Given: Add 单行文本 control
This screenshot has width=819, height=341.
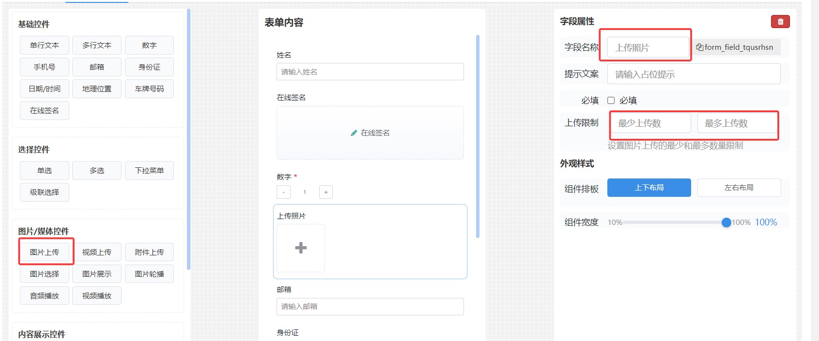Looking at the screenshot, I should [45, 45].
